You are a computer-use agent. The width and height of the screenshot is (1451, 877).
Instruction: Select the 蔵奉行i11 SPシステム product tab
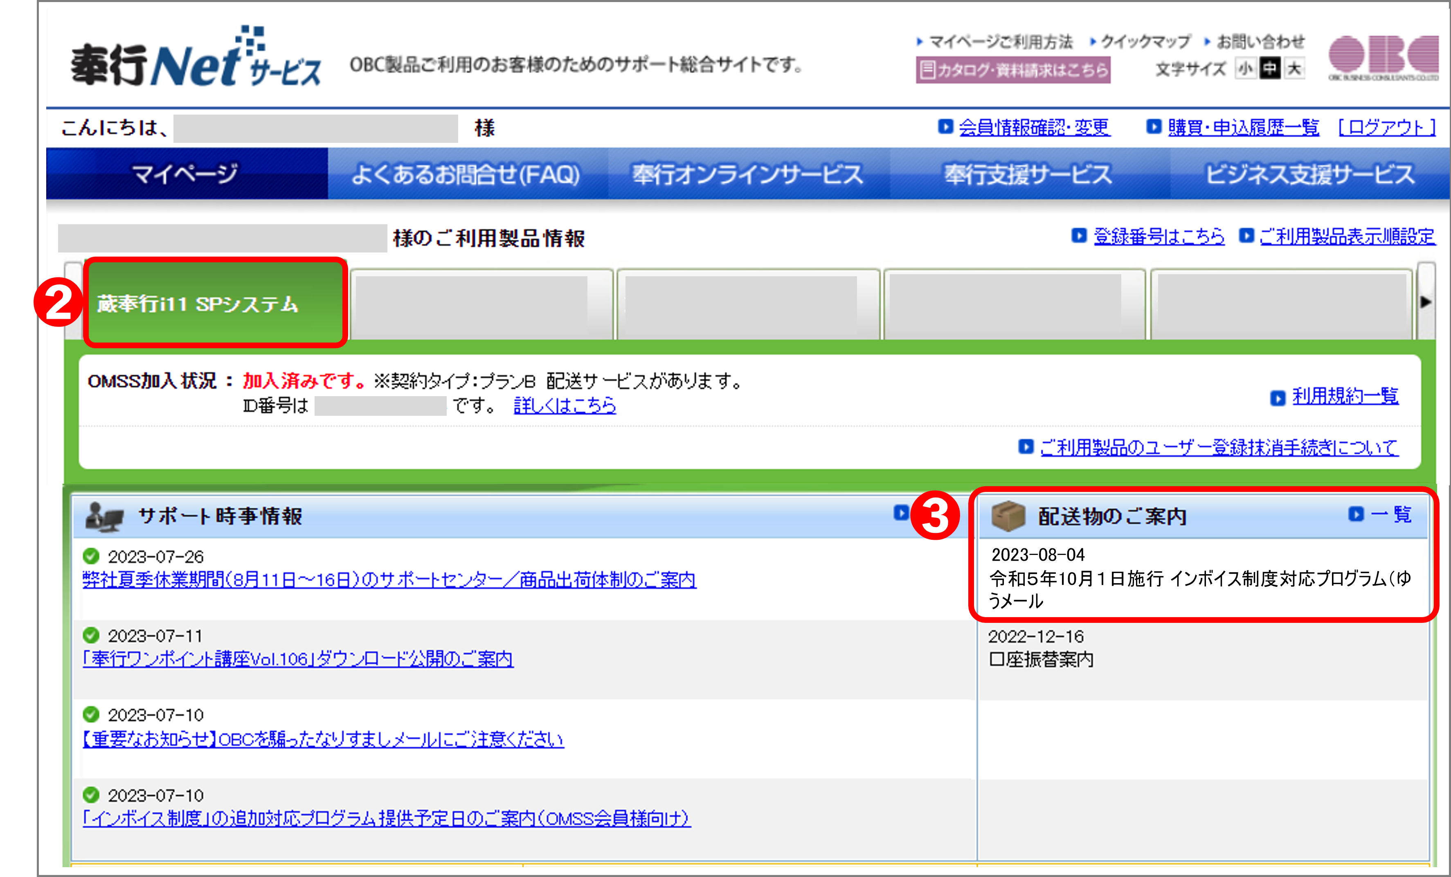point(216,303)
